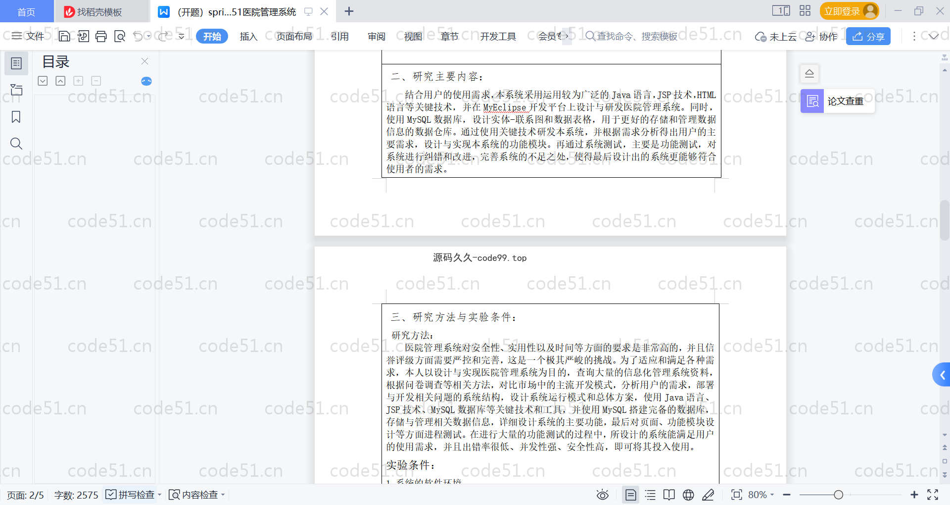
Task: Click the Print icon
Action: pyautogui.click(x=101, y=36)
